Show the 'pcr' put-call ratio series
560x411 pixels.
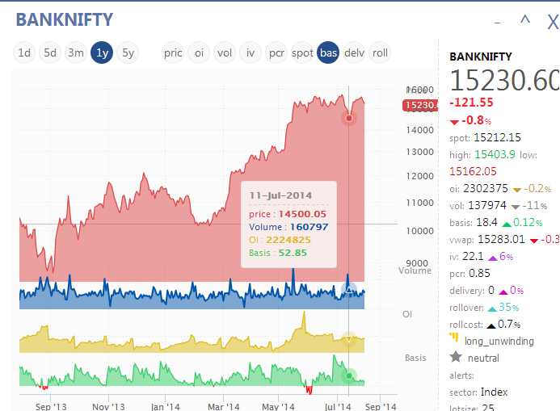[x=276, y=53]
